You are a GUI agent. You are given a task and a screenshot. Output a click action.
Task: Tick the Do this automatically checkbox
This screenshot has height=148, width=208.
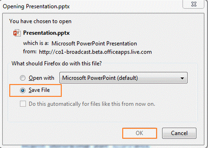[22, 104]
